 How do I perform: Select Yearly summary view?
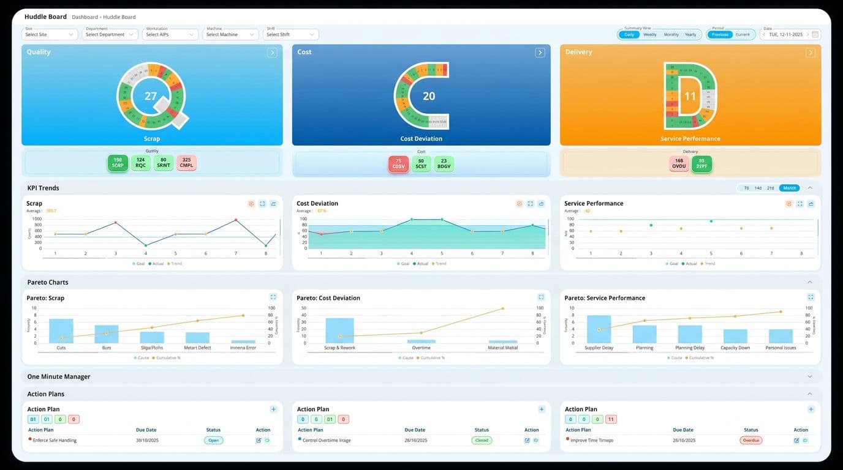690,35
